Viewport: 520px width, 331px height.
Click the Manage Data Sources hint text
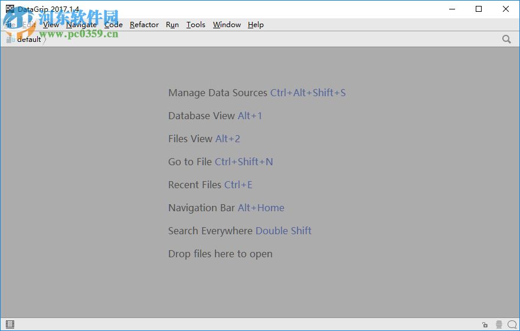click(218, 93)
